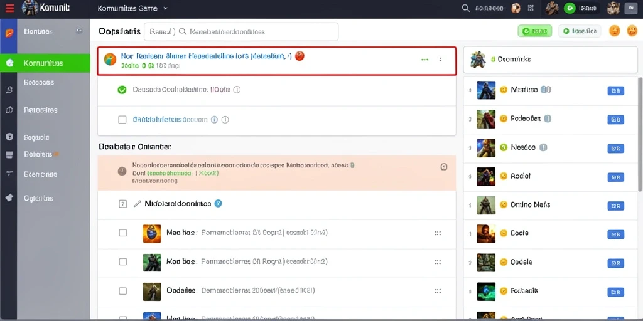This screenshot has height=321, width=643.
Task: Open Cgiorlitas in the sidebar
Action: pos(38,198)
